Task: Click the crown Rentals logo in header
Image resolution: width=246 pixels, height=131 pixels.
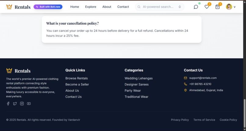Action: point(18,7)
